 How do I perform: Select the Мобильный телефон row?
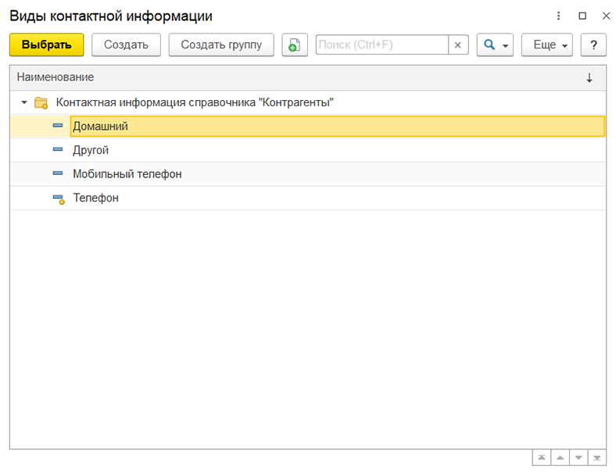click(307, 174)
